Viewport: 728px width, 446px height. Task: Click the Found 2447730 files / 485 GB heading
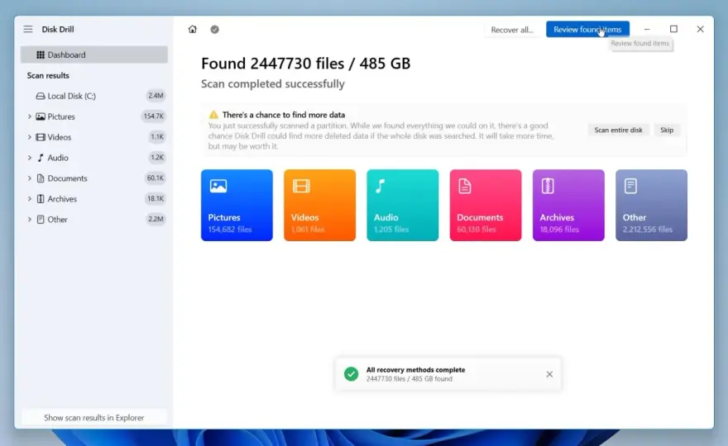(305, 64)
